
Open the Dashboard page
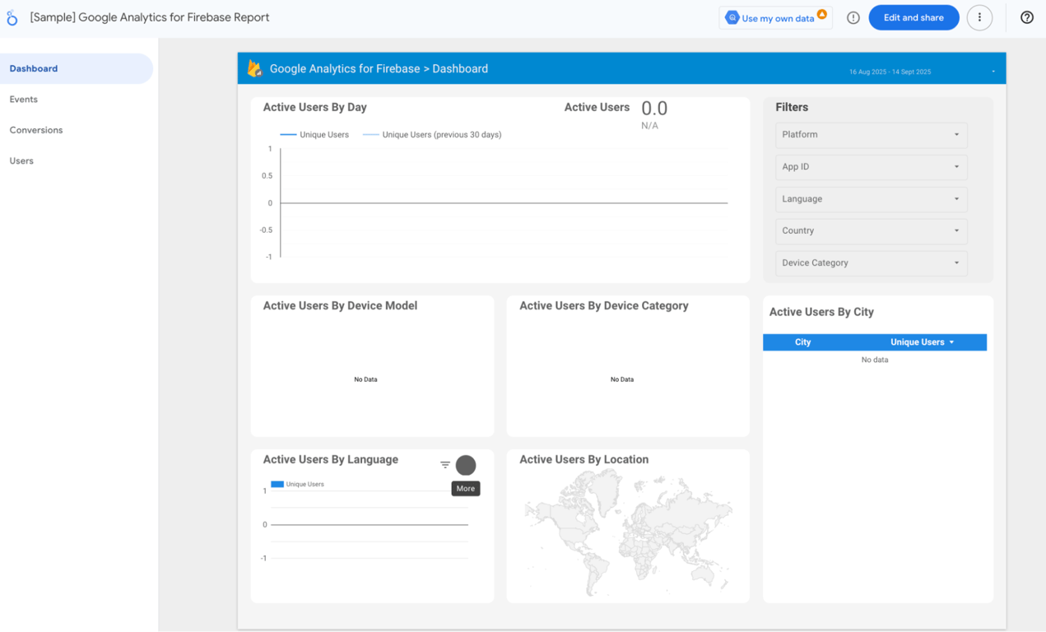[77, 68]
